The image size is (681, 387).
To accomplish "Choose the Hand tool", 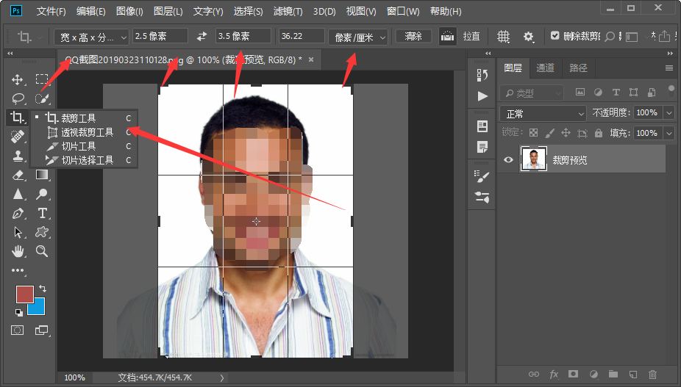I will [x=18, y=251].
